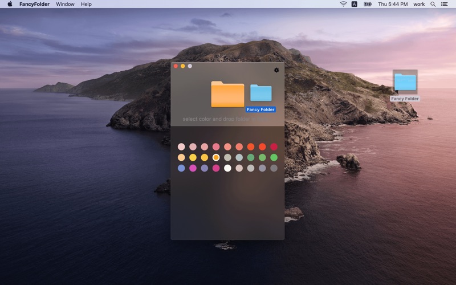Image resolution: width=456 pixels, height=285 pixels.
Task: Select the Fancy Folder icon on the desktop
Action: click(405, 82)
